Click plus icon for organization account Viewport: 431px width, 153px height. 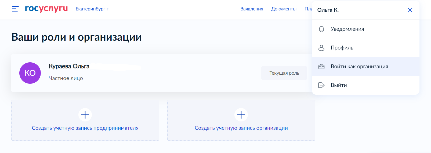pyautogui.click(x=241, y=115)
